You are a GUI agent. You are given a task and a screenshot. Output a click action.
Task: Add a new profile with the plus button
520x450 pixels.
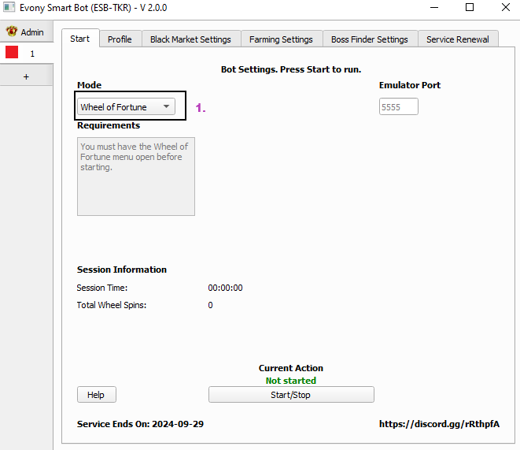[26, 76]
